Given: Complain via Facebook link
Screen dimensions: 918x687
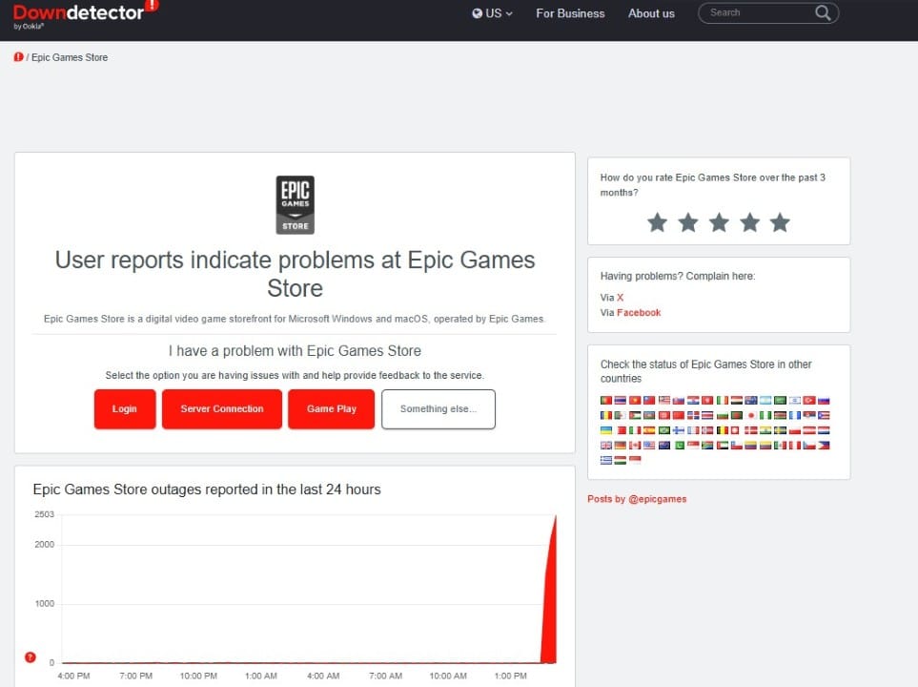Looking at the screenshot, I should point(639,312).
